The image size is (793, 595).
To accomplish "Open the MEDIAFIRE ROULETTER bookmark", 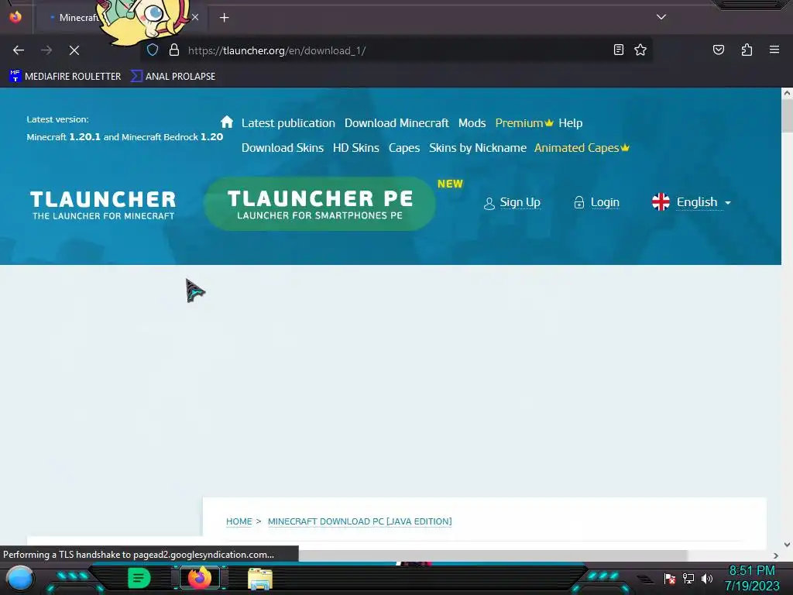I will (x=65, y=77).
